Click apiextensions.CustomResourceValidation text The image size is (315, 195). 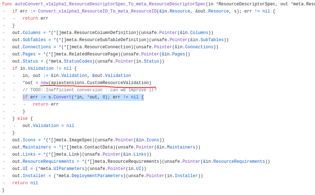click(x=100, y=83)
